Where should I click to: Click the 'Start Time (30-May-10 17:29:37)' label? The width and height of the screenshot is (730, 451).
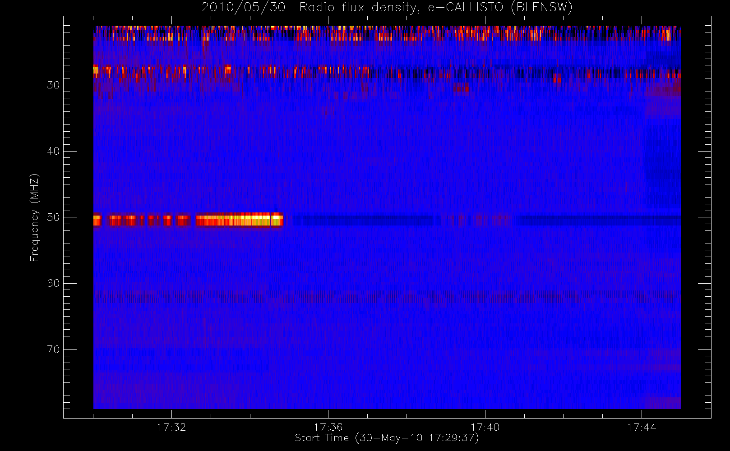tap(387, 438)
